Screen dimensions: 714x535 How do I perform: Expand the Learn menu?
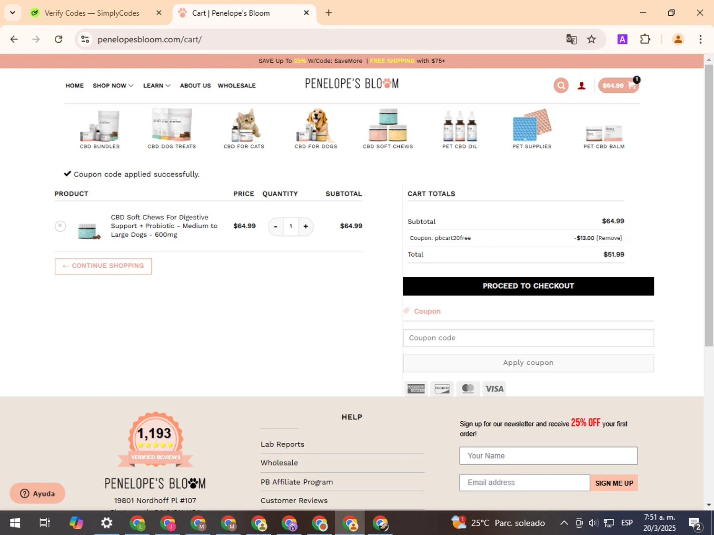click(157, 86)
